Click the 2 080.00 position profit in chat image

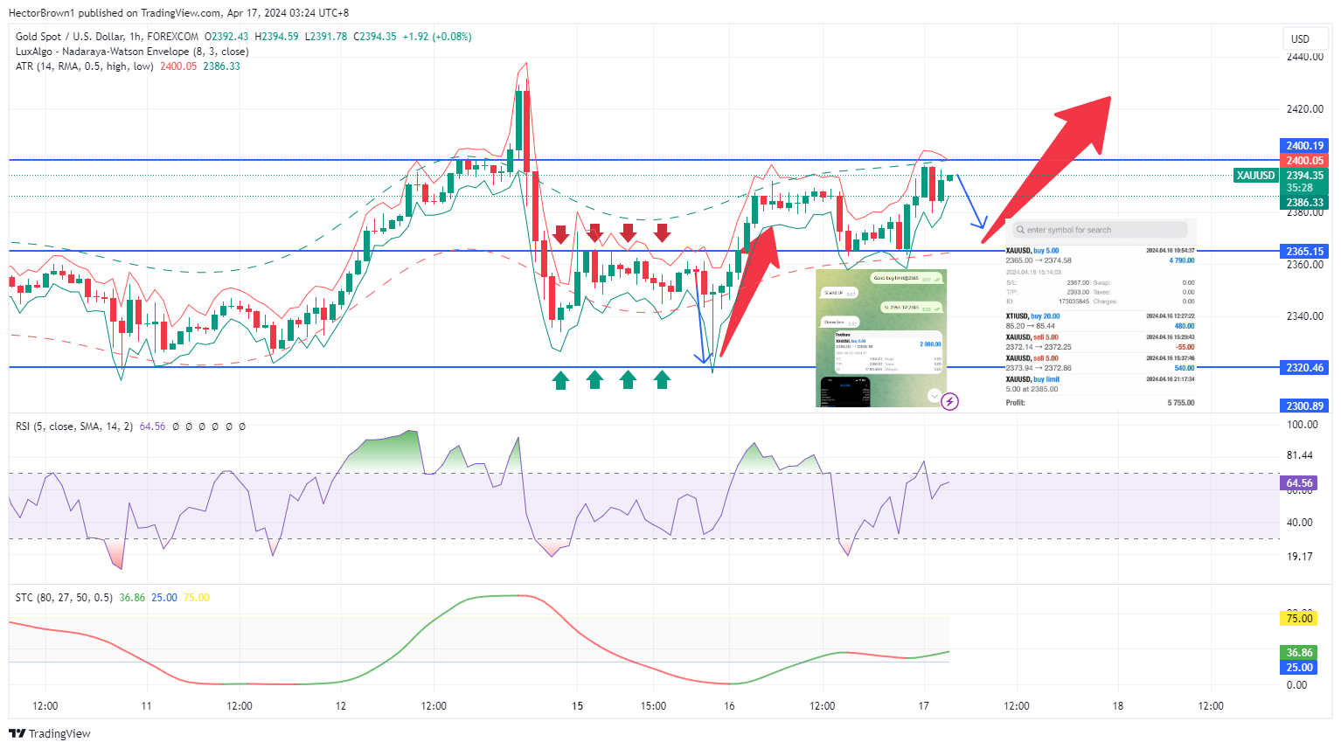pos(930,344)
